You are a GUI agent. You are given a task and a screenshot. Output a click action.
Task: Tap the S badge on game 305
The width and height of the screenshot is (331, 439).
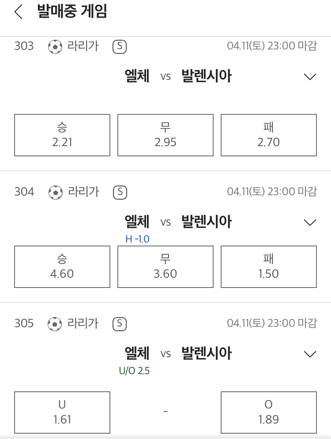click(x=120, y=324)
